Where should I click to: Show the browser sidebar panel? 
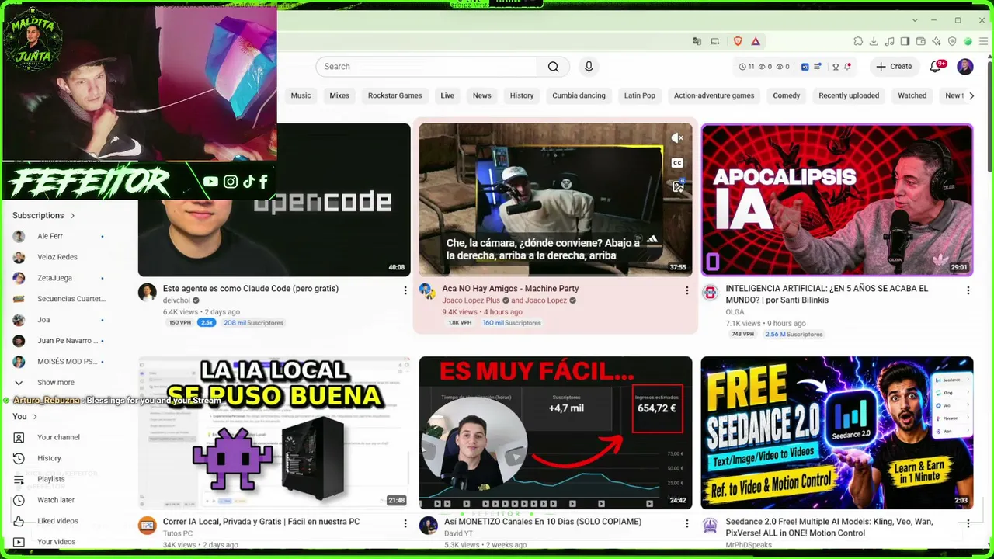pyautogui.click(x=905, y=41)
